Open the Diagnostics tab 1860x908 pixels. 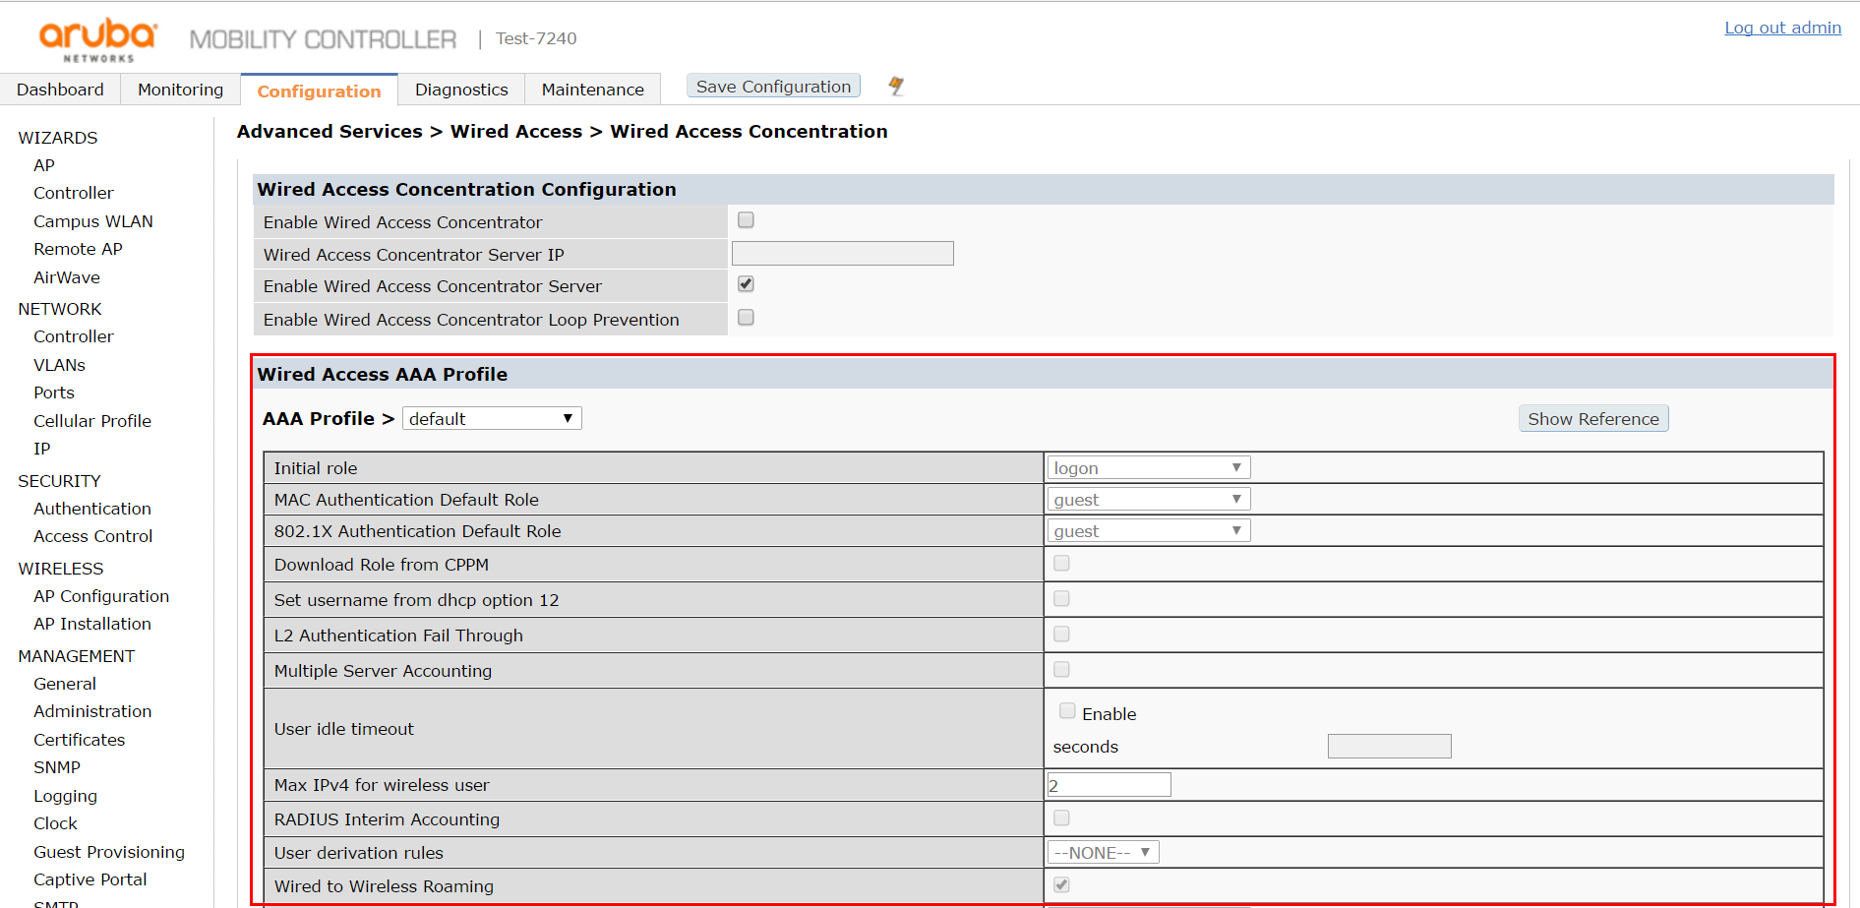coord(460,89)
